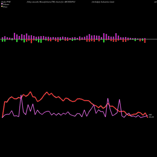Click the Volume legend color swatch
157x157 pixels.
[2, 4]
